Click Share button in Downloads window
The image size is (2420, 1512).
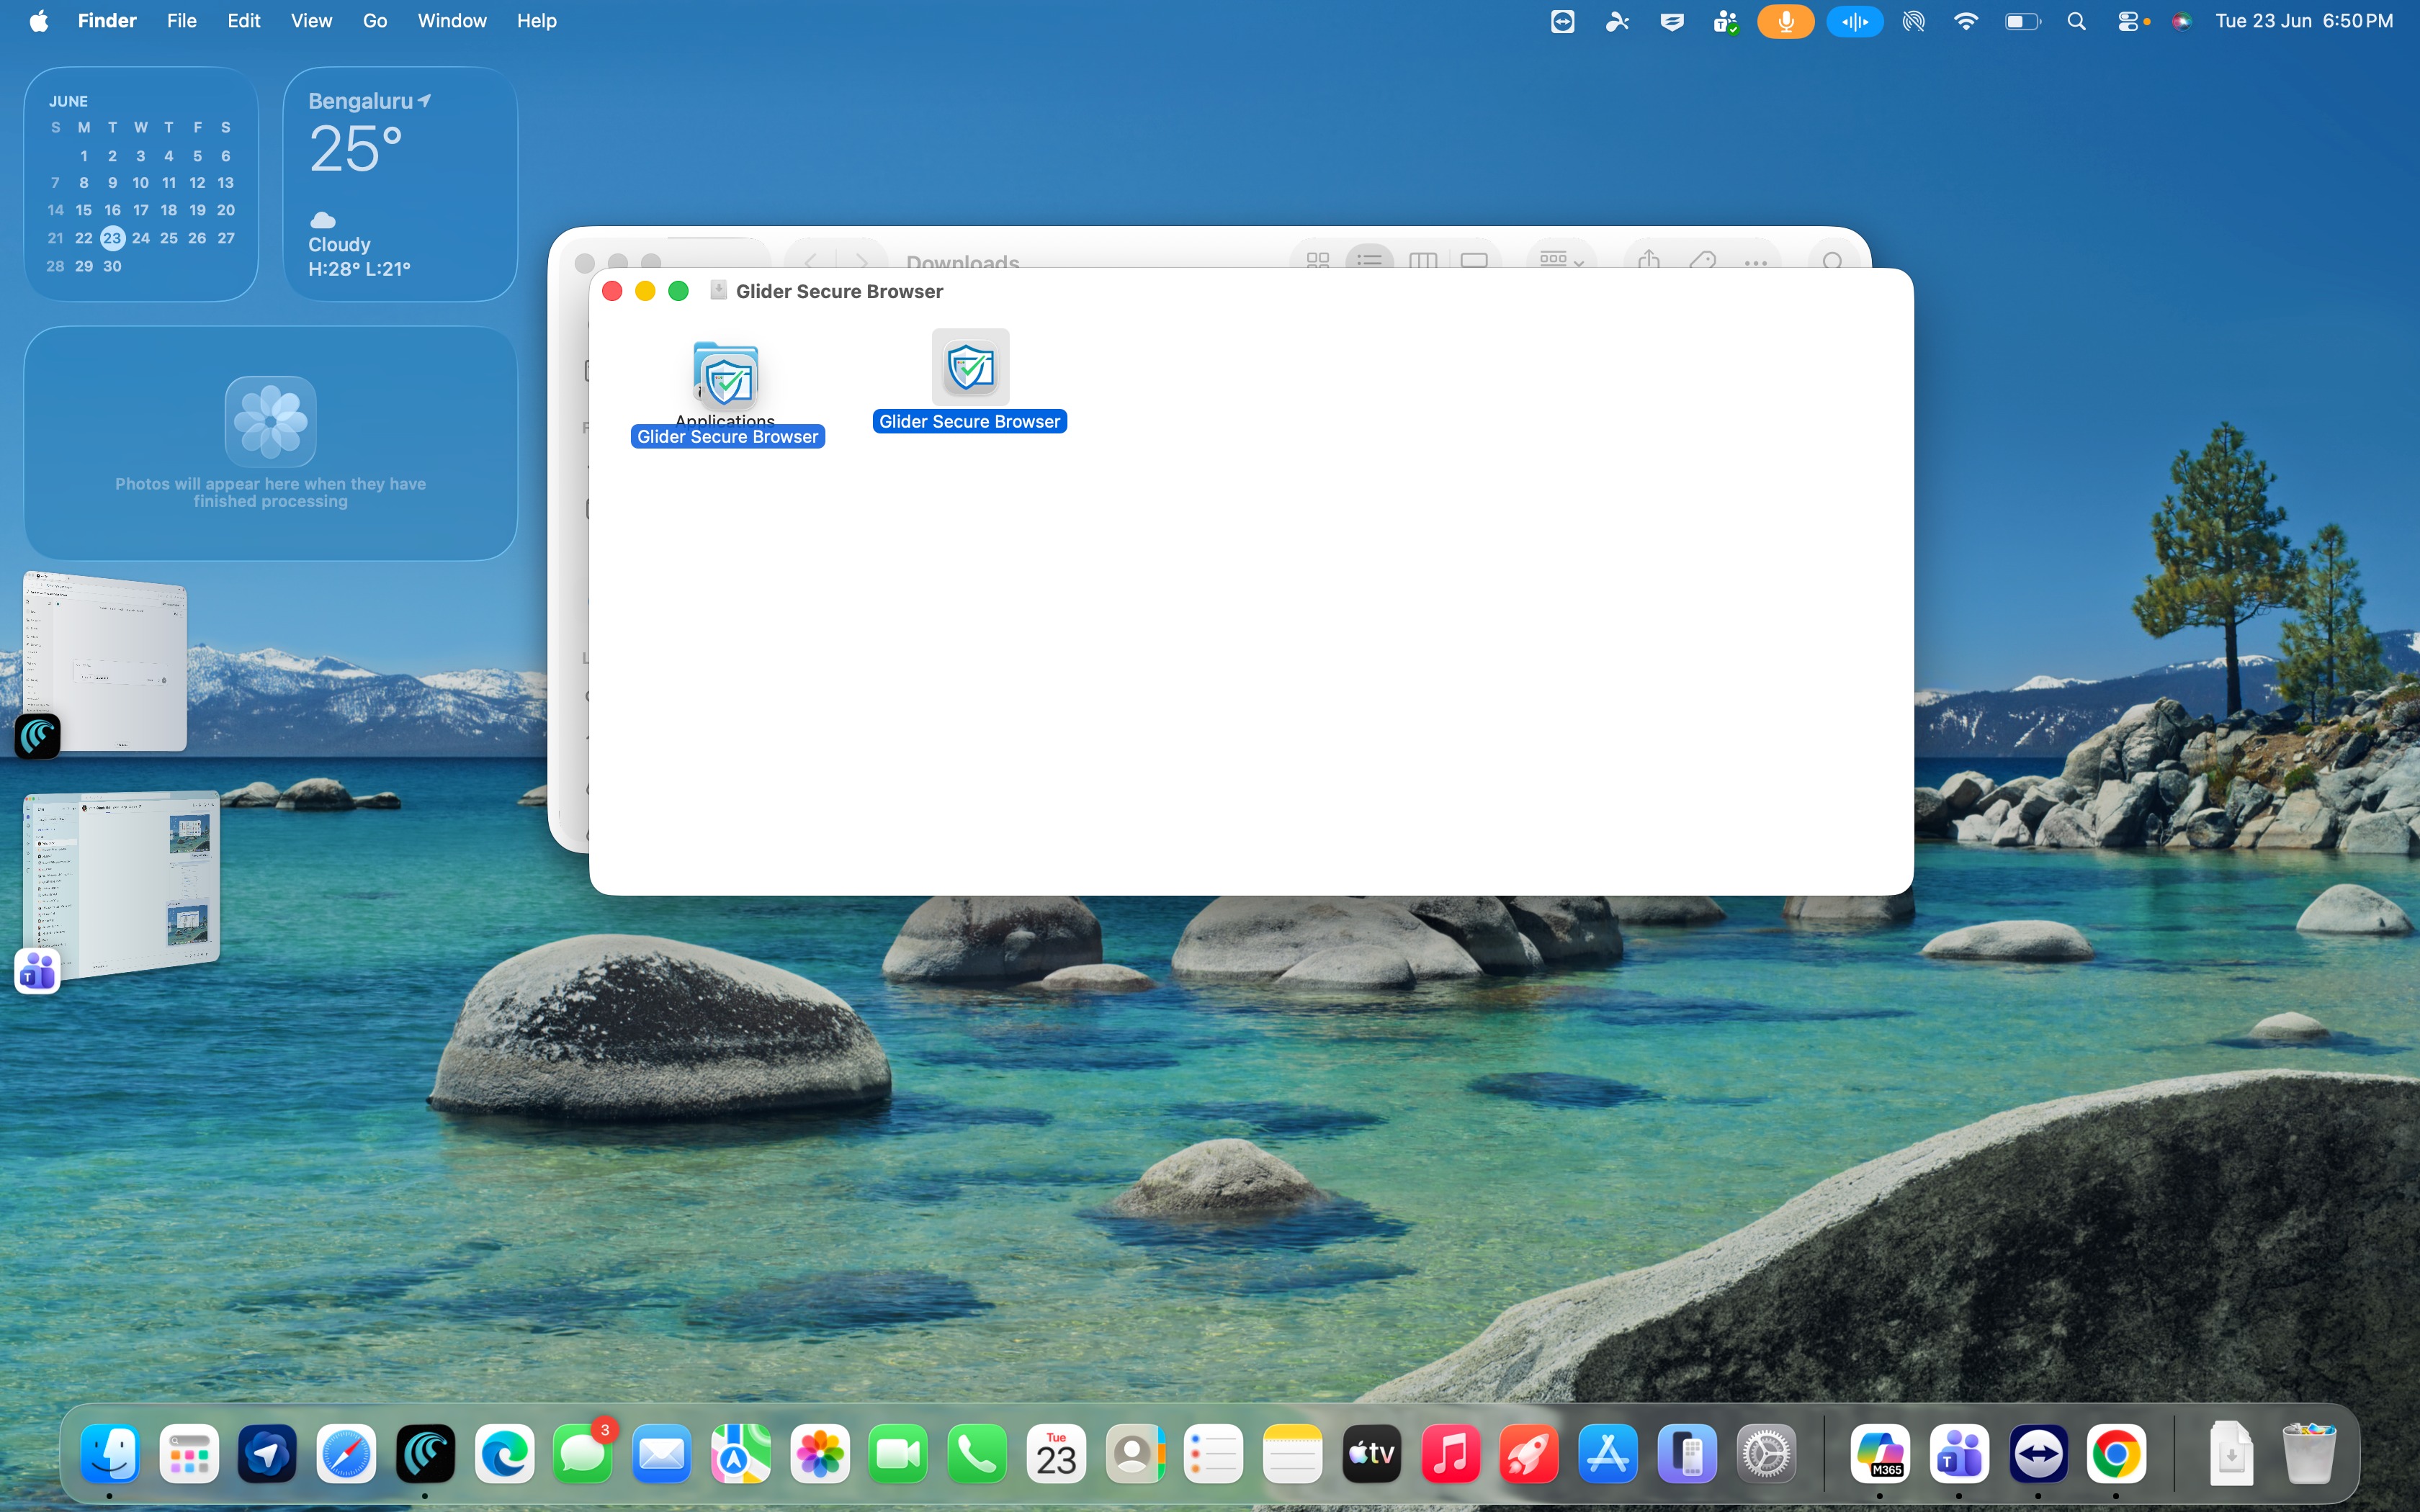click(x=1649, y=259)
